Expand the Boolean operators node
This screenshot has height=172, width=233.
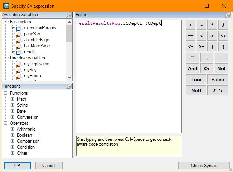[13, 135]
